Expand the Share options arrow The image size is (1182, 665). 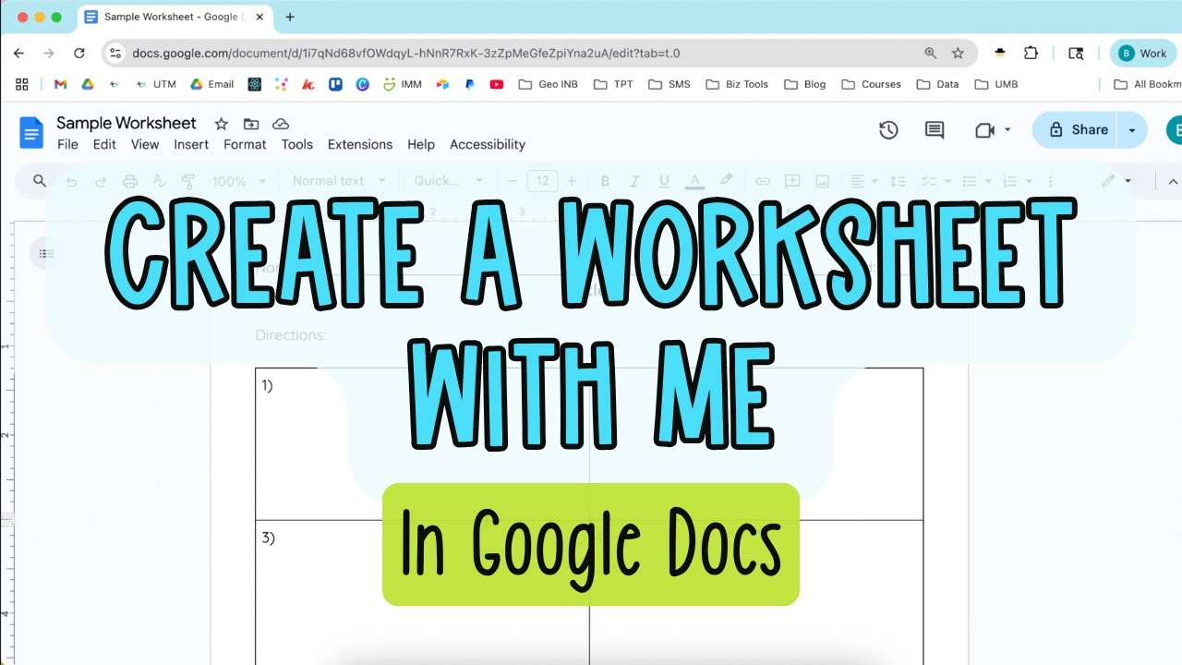[x=1132, y=130]
